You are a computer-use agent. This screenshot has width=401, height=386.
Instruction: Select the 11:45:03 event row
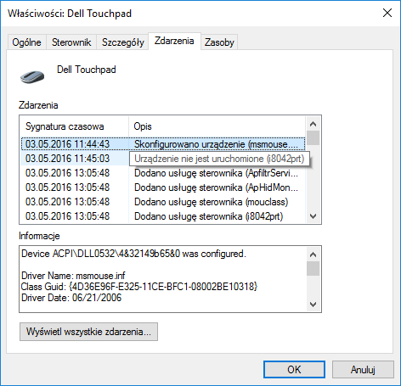coord(163,159)
